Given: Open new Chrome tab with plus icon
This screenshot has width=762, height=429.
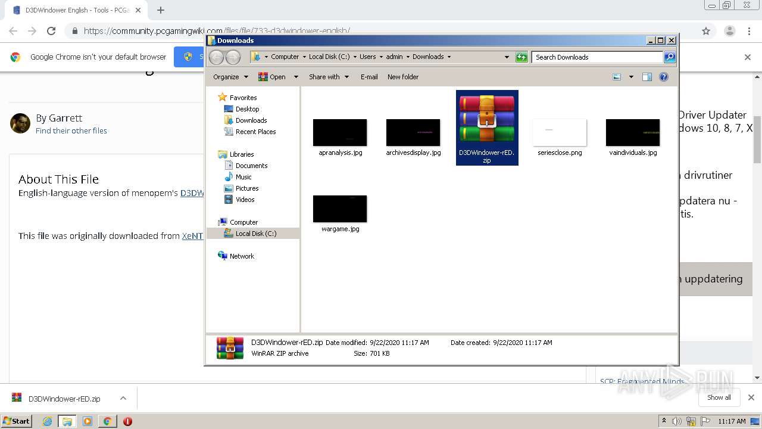Looking at the screenshot, I should pos(161,10).
